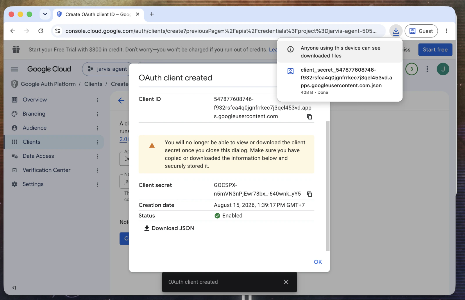This screenshot has height=300, width=465.
Task: Click the Clients breadcrumb link
Action: point(93,84)
